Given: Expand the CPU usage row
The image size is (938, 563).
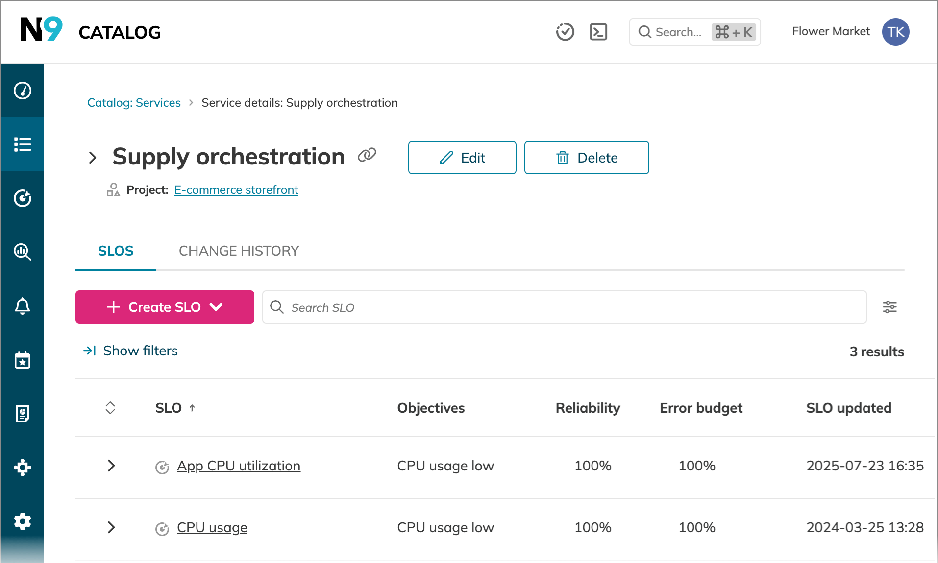Looking at the screenshot, I should coord(111,527).
